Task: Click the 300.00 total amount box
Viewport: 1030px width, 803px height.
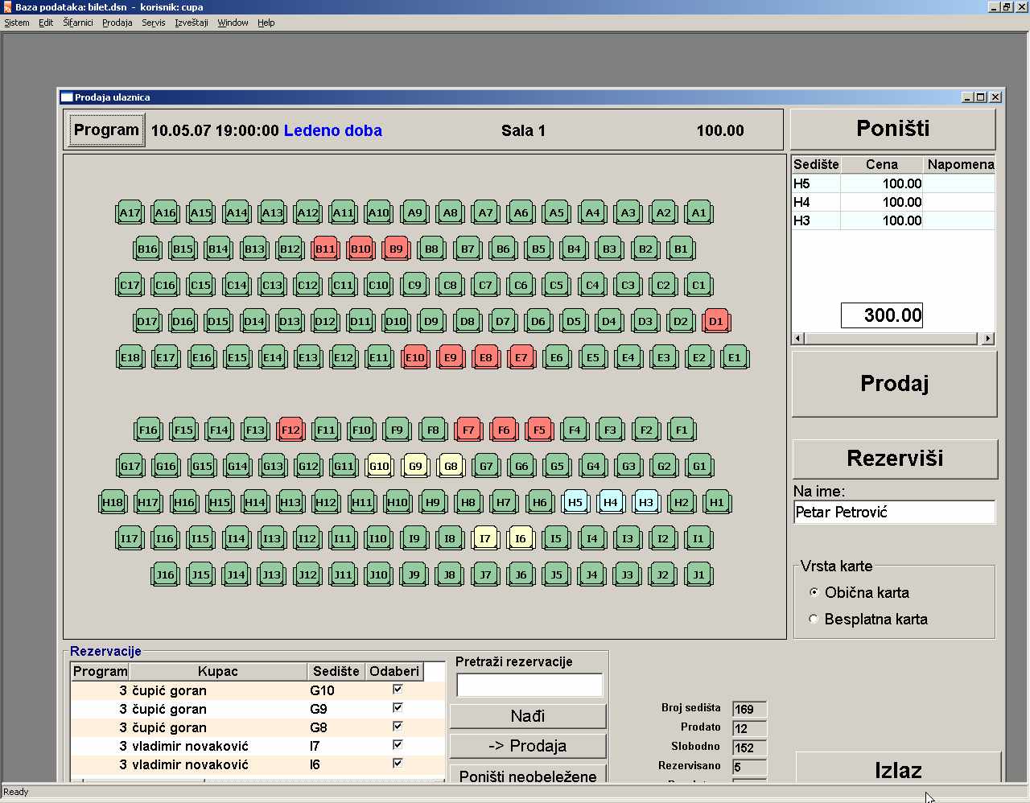Action: point(882,315)
